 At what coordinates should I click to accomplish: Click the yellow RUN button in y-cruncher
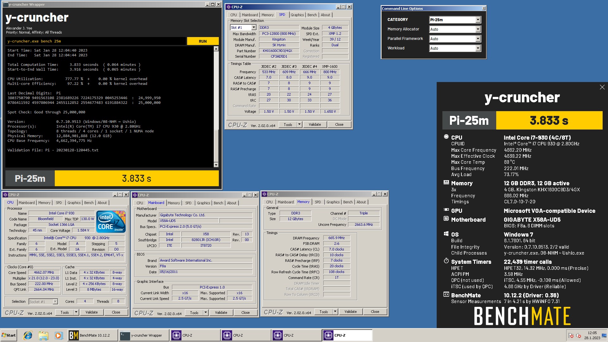coord(203,41)
